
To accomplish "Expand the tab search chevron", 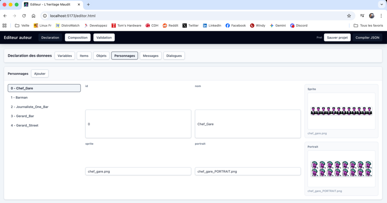I will [x=382, y=5].
